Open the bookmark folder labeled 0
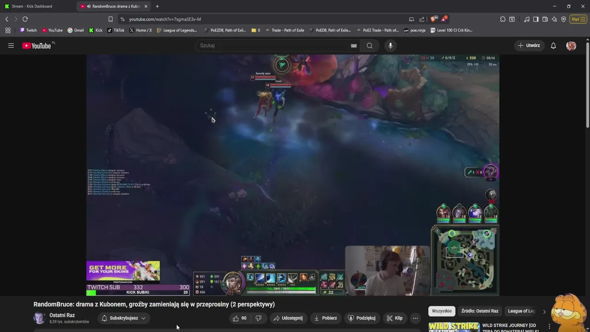This screenshot has height=332, width=590. [256, 30]
